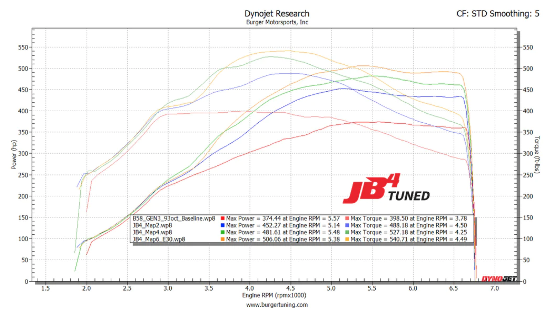
Task: Click the blue JB4_Map2 power swatch
Action: tap(223, 226)
